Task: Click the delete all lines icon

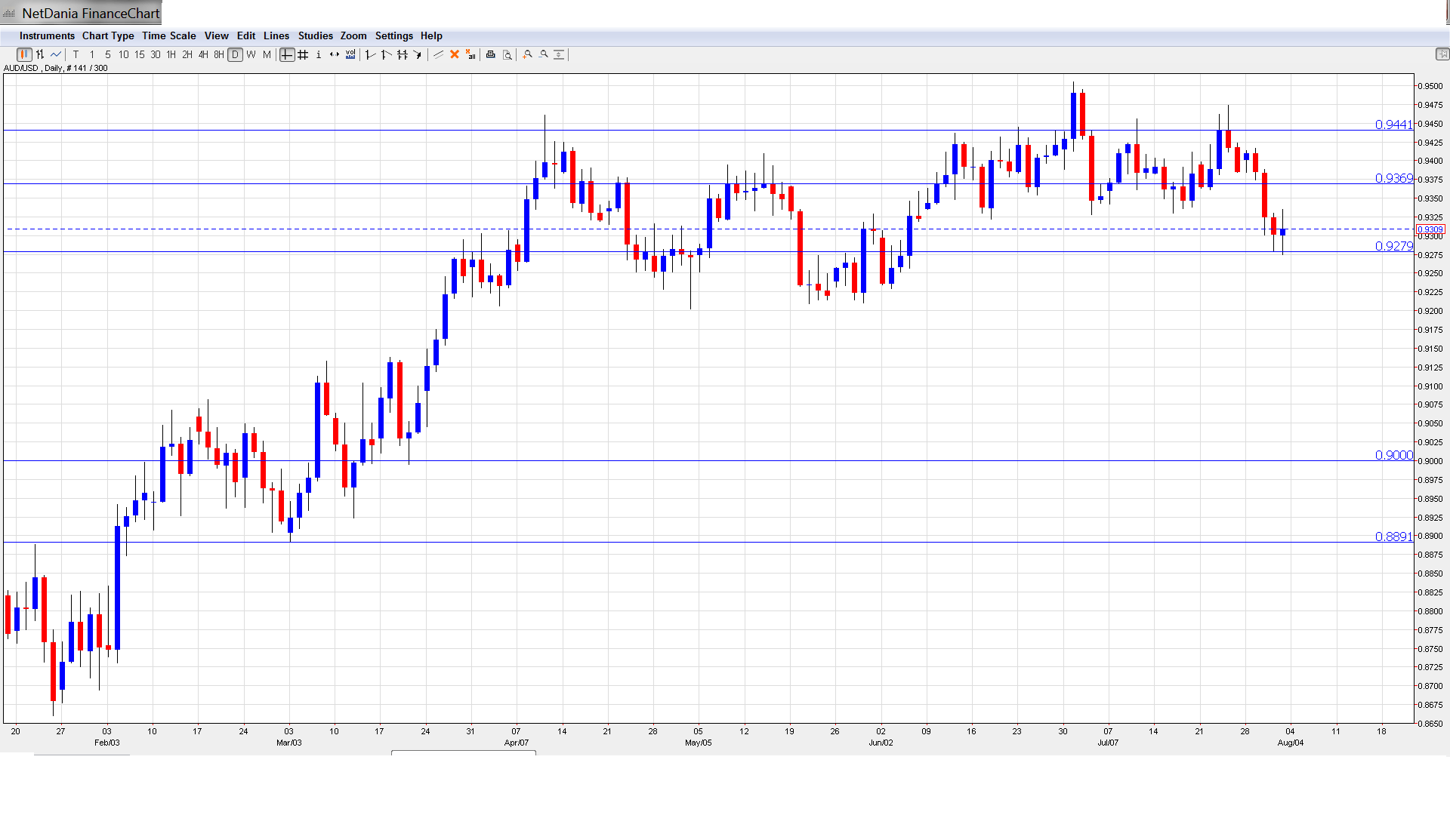Action: pyautogui.click(x=470, y=54)
